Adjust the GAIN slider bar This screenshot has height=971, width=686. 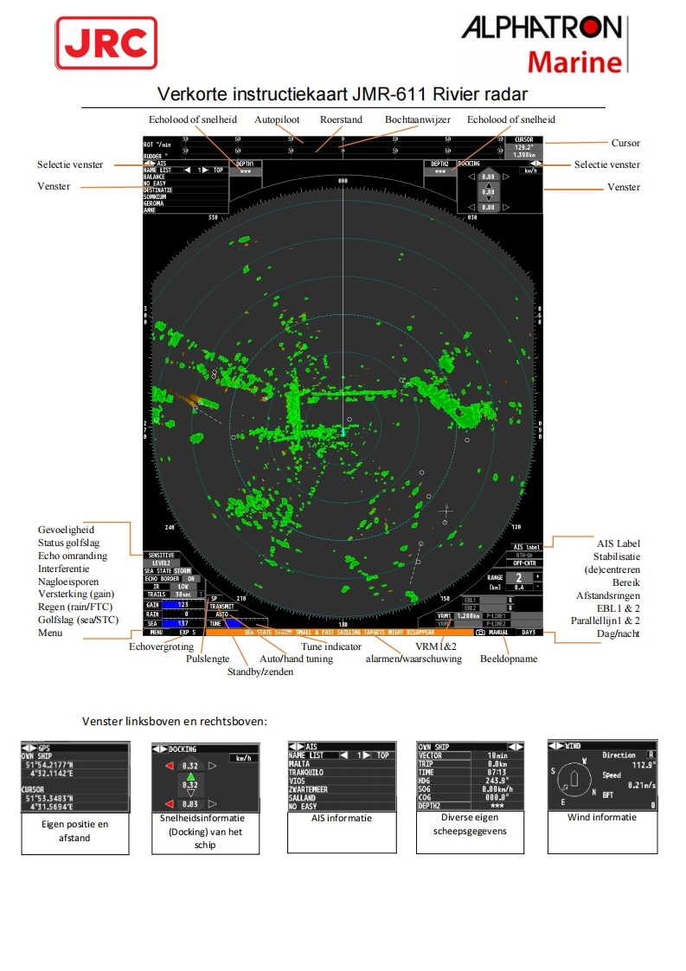[183, 604]
